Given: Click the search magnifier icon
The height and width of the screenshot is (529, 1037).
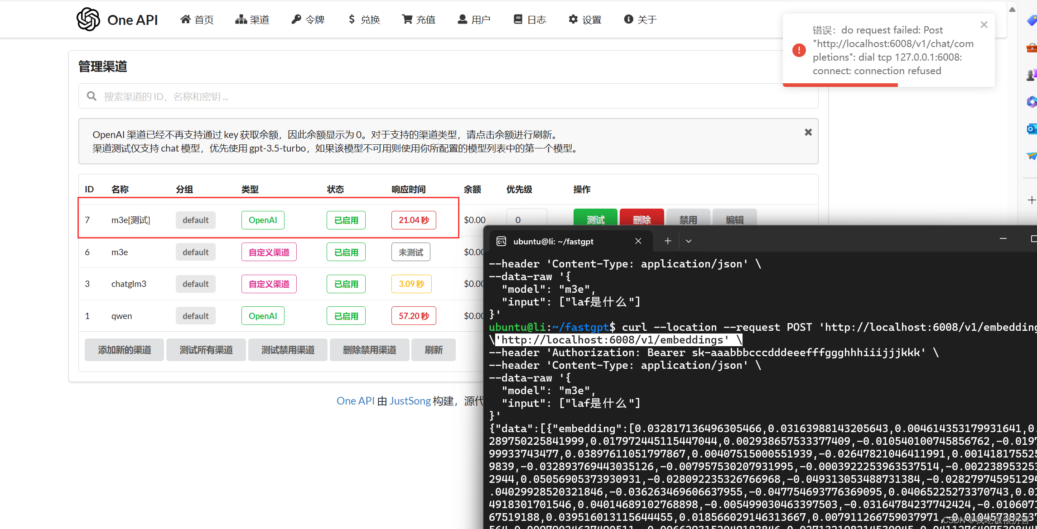Looking at the screenshot, I should click(92, 96).
